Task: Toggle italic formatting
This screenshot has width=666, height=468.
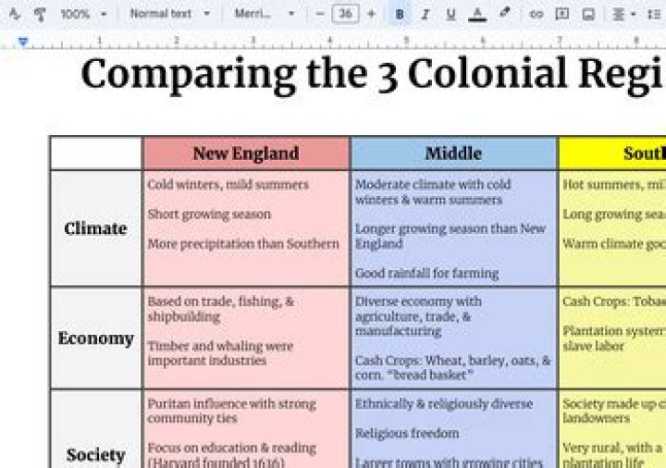Action: click(425, 15)
